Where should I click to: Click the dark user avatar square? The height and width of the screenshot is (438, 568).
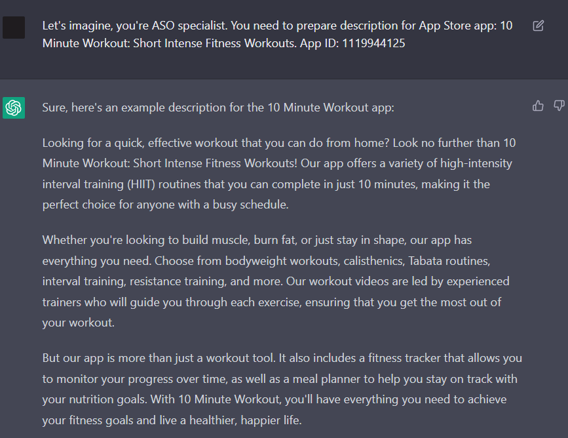click(14, 27)
